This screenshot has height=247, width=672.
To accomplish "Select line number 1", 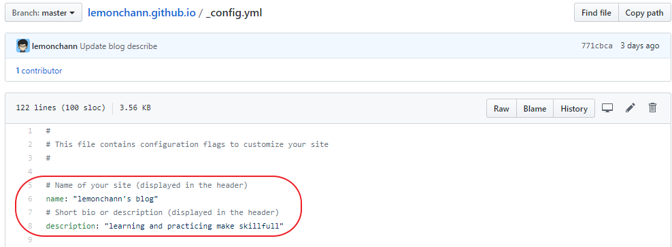I will pos(29,131).
